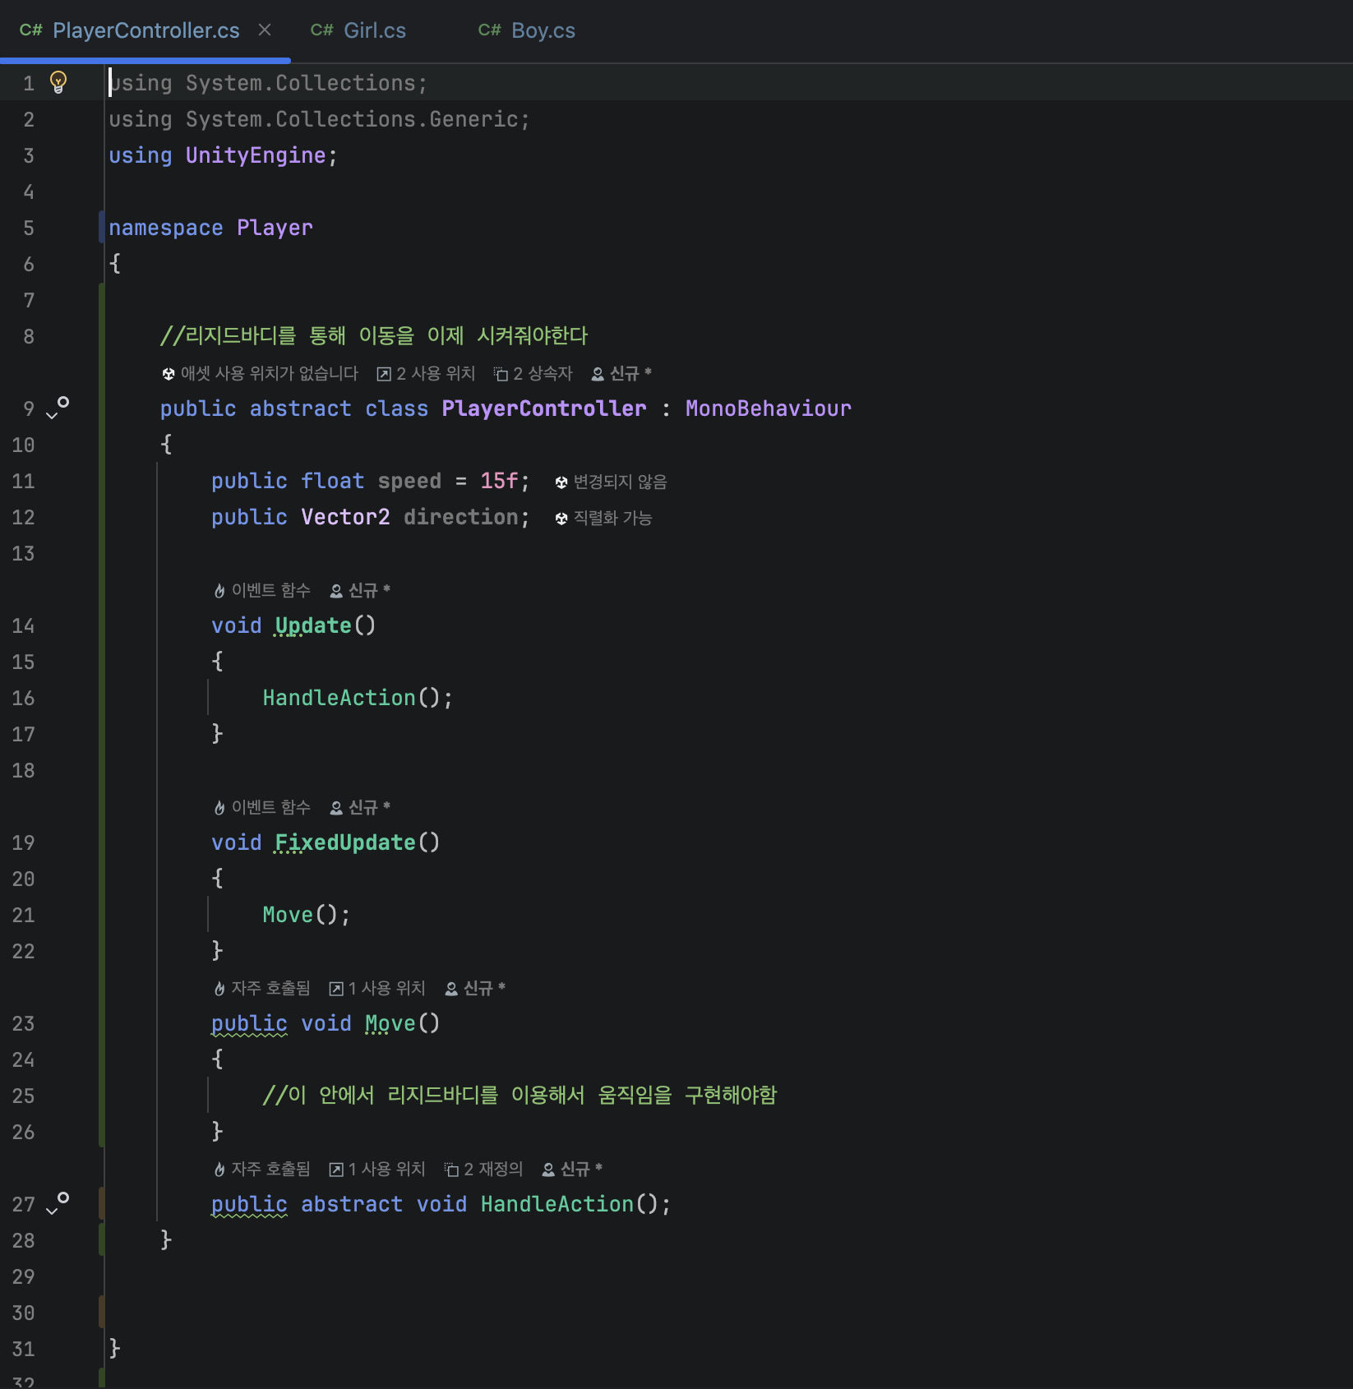Click line number 29 in the gutter
The image size is (1353, 1389).
point(23,1276)
